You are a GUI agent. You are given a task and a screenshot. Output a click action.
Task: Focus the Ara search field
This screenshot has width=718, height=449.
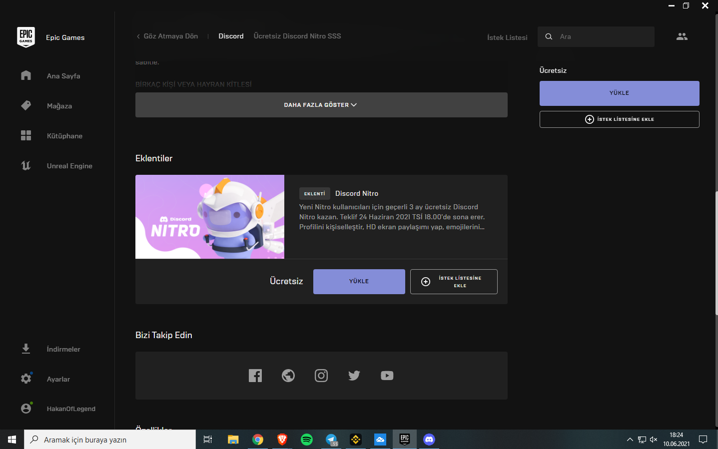(x=596, y=36)
